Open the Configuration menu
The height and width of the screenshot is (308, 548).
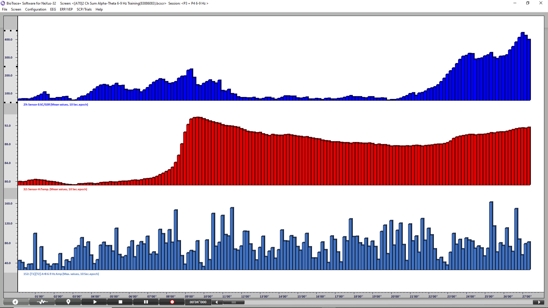tap(35, 9)
